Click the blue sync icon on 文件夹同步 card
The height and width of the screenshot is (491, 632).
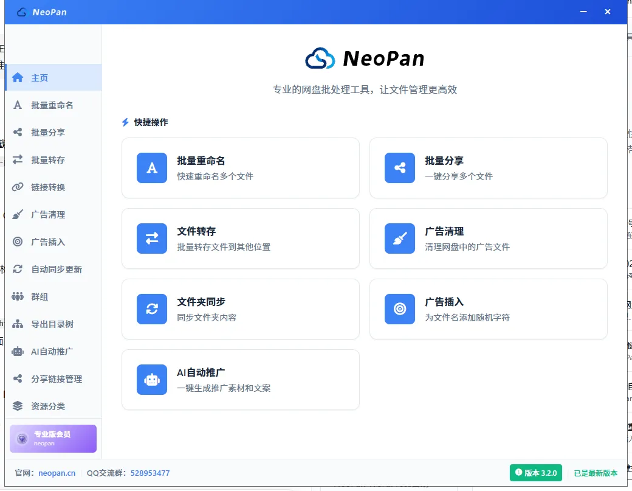click(x=152, y=309)
